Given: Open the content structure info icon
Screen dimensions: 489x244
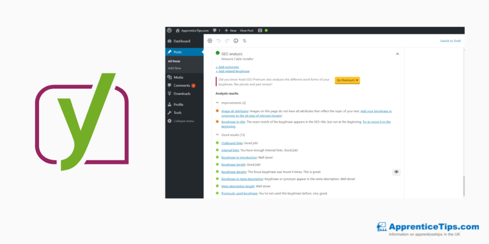Looking at the screenshot, I should point(236,41).
